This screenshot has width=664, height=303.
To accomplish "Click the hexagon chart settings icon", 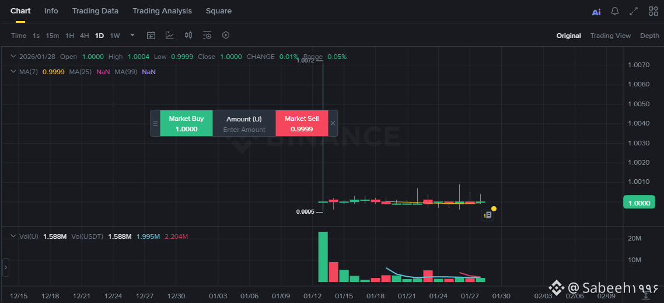I will (226, 36).
